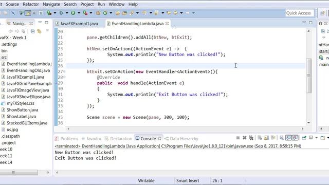Click Clear Console icon

pyautogui.click(x=260, y=138)
